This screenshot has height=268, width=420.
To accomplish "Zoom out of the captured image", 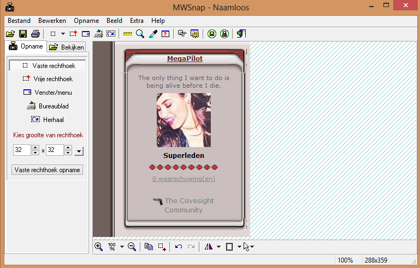I will click(x=132, y=247).
